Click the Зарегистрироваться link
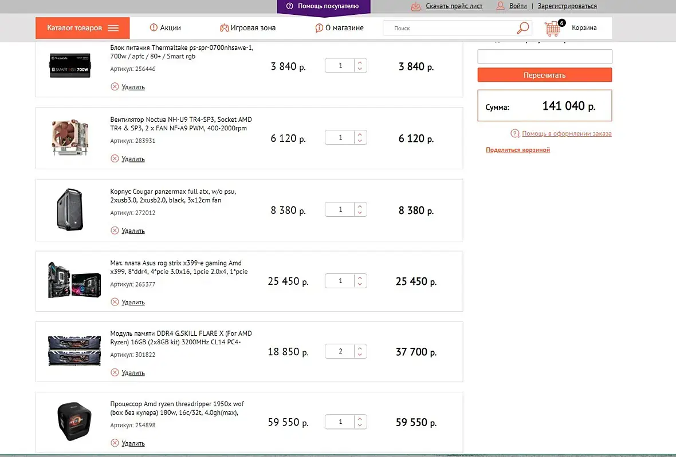 click(567, 6)
